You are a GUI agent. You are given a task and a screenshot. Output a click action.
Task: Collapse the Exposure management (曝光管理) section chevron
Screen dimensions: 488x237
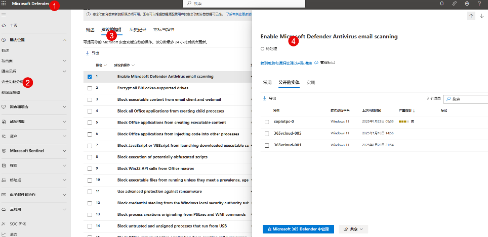(x=64, y=40)
